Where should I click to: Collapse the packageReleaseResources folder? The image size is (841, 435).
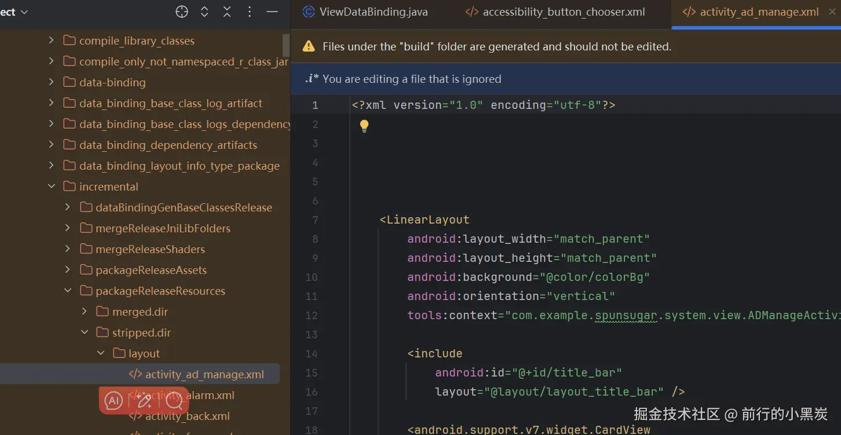(x=68, y=291)
